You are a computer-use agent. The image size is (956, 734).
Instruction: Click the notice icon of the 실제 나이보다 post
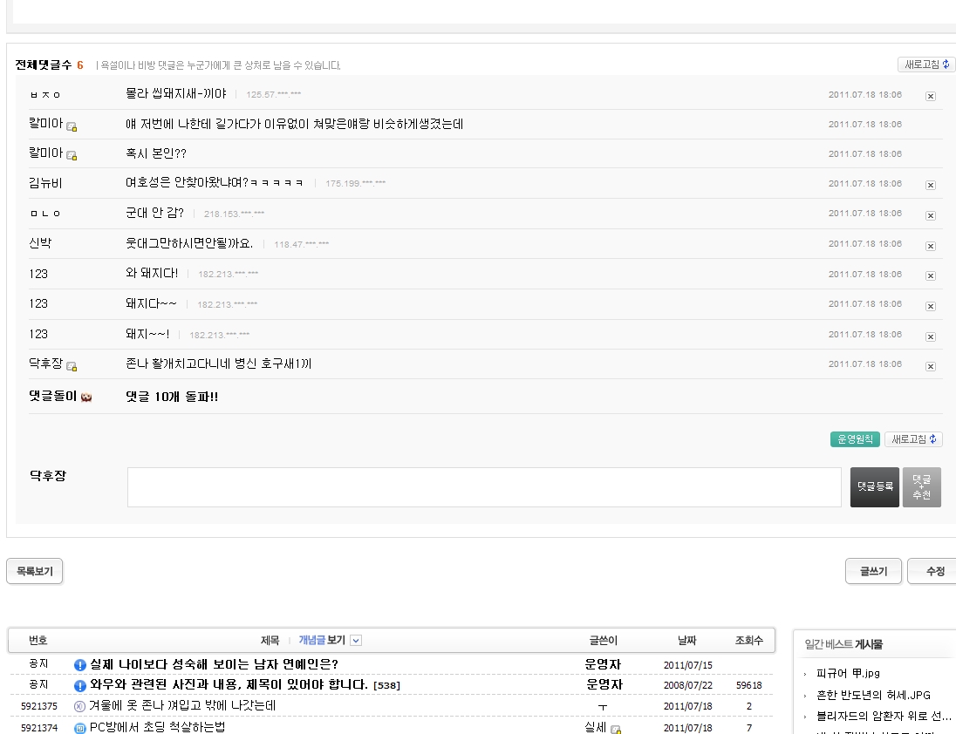coord(80,664)
